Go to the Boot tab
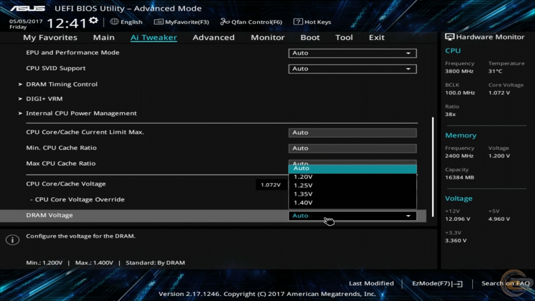535x301 pixels. tap(310, 38)
